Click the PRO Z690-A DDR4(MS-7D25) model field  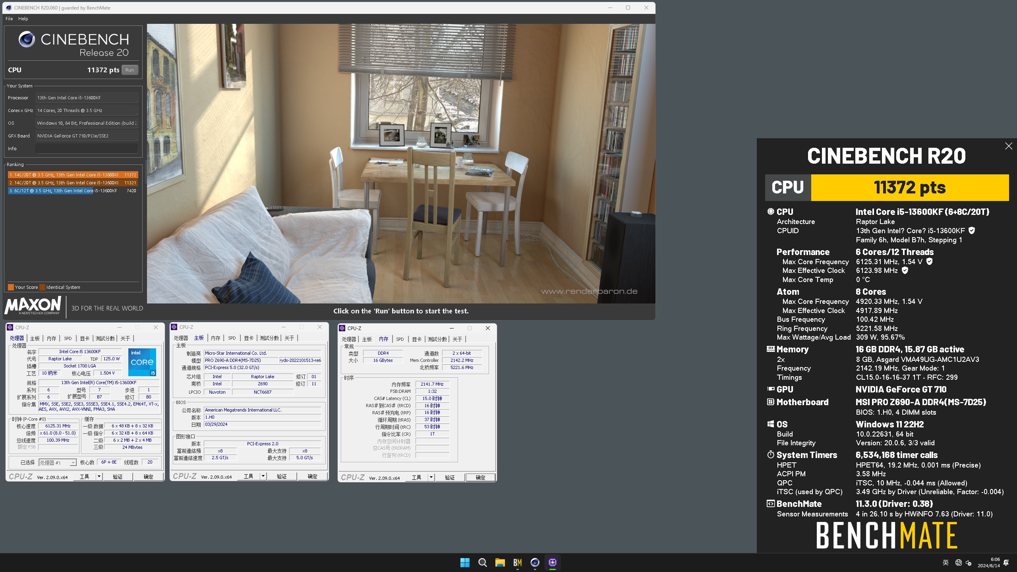[x=241, y=360]
